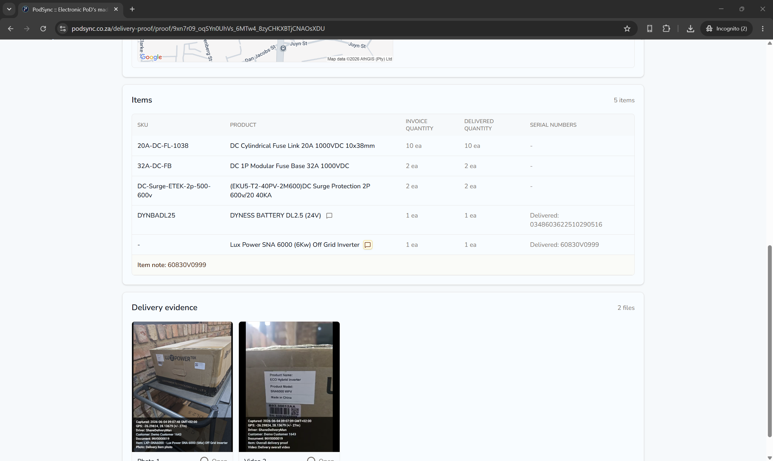The width and height of the screenshot is (773, 461).
Task: Click product 'DC Cylindrical Fuse Link 20A 1000VDC 10x38mm'
Action: point(302,146)
